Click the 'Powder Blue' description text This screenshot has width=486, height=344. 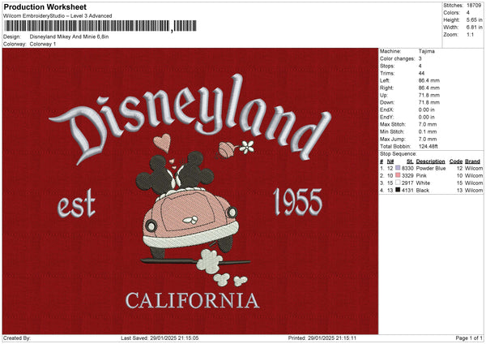(431, 168)
